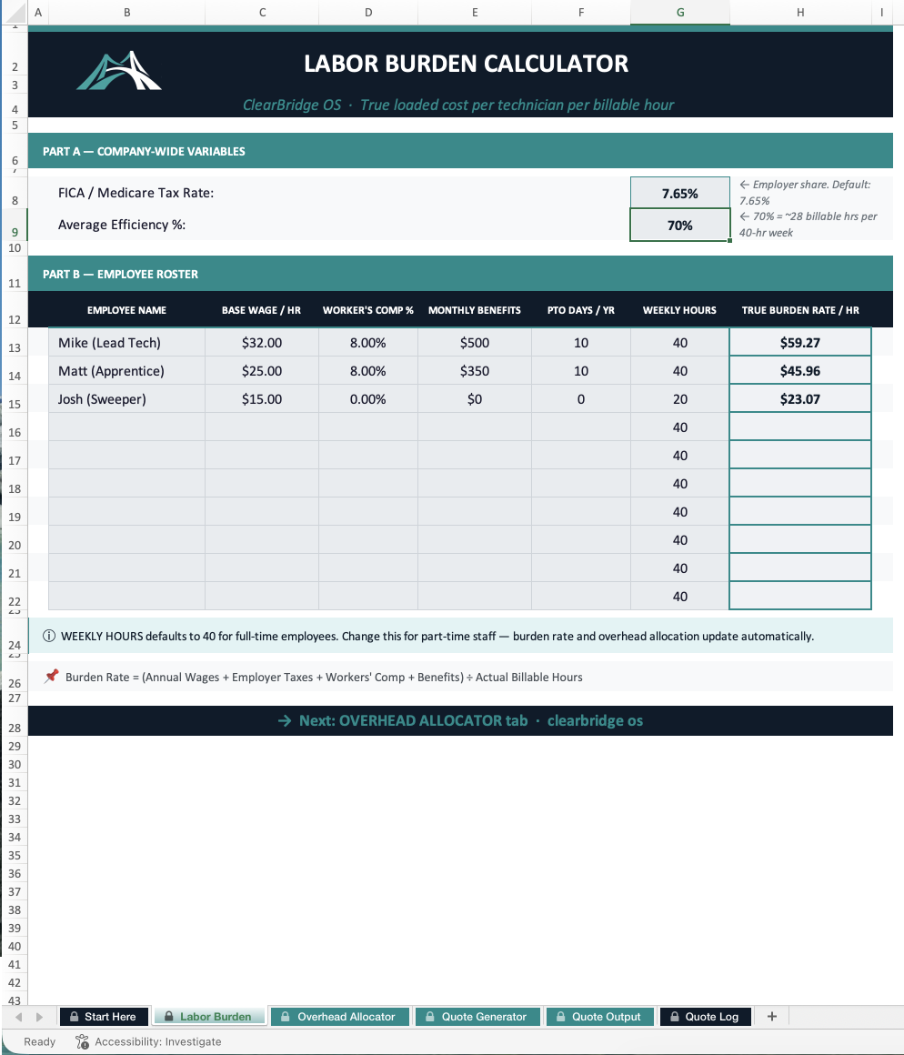Image resolution: width=904 pixels, height=1055 pixels.
Task: Go to next sheet tab arrow
Action: 40,1017
